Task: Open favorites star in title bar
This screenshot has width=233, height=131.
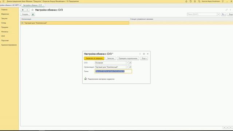Action: point(195,1)
